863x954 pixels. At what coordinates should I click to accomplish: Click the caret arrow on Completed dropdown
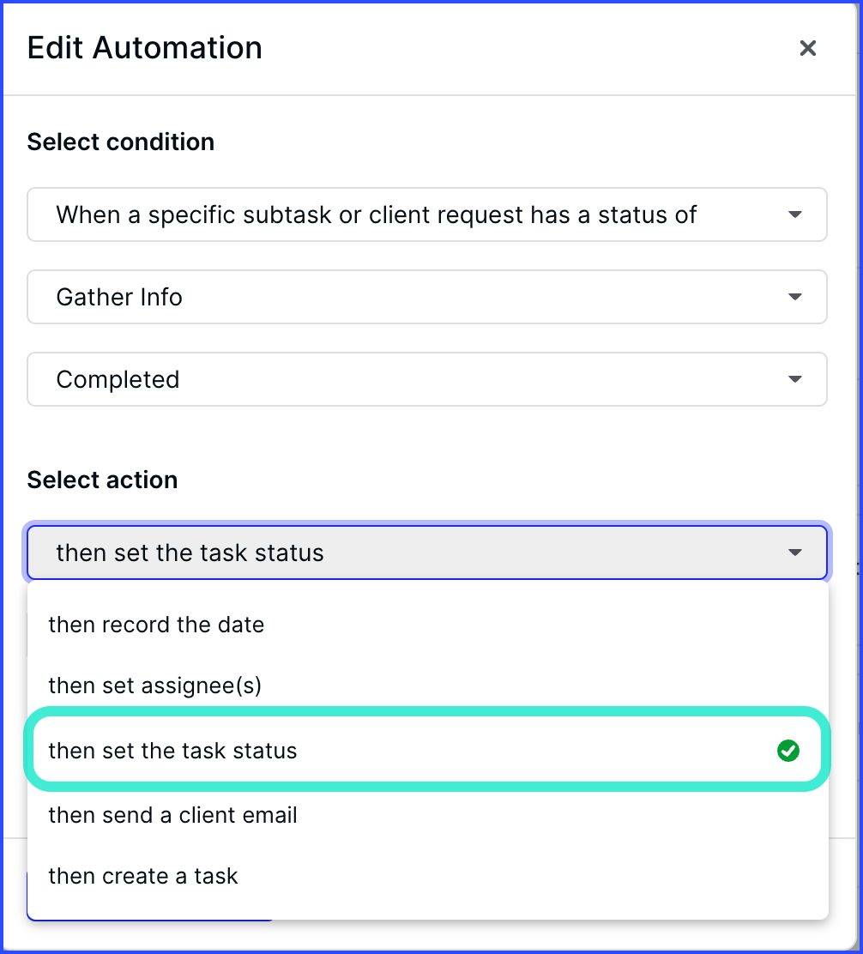[x=794, y=379]
